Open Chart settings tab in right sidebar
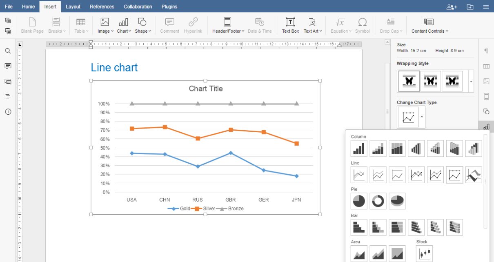This screenshot has width=494, height=262. point(486,127)
